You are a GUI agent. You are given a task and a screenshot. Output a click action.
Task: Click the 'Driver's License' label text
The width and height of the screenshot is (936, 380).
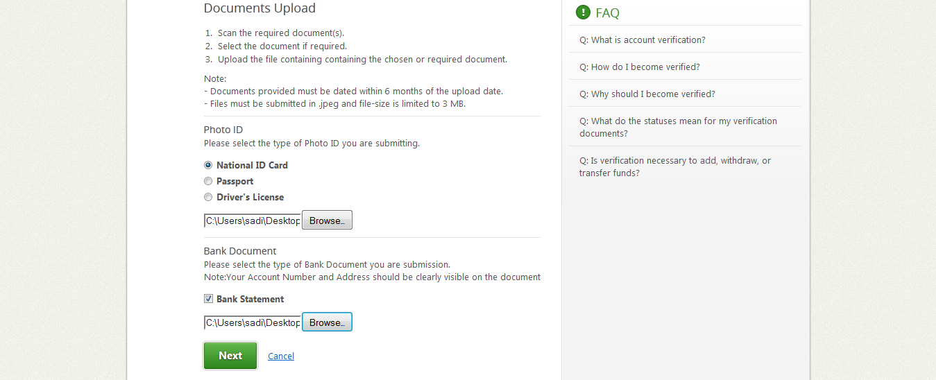pos(250,197)
